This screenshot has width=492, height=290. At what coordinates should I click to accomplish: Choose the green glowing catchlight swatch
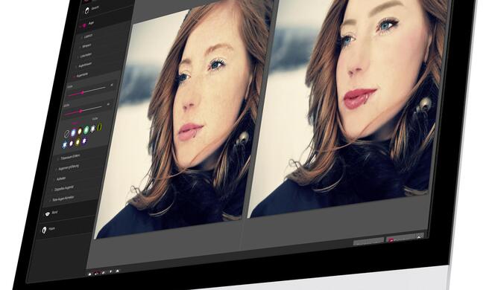[86, 129]
